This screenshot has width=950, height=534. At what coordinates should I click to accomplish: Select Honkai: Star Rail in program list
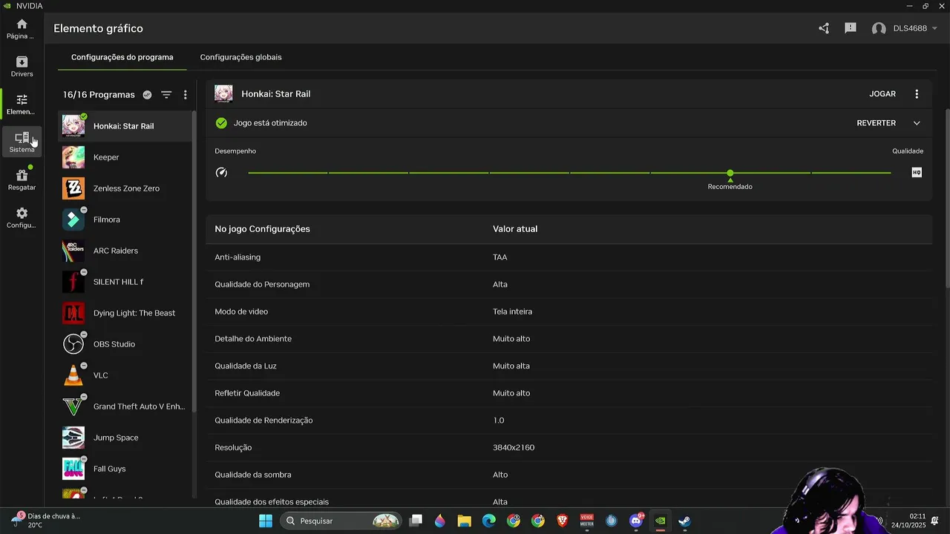pos(125,126)
